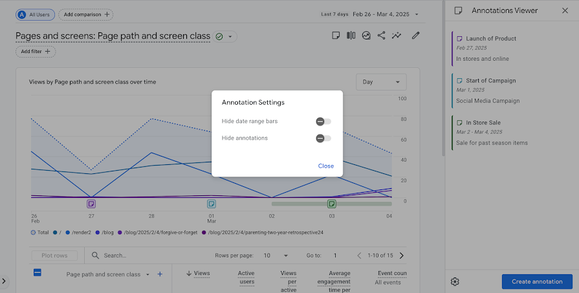Viewport: 579px width, 293px height.
Task: Click the Create annotation button
Action: (537, 281)
